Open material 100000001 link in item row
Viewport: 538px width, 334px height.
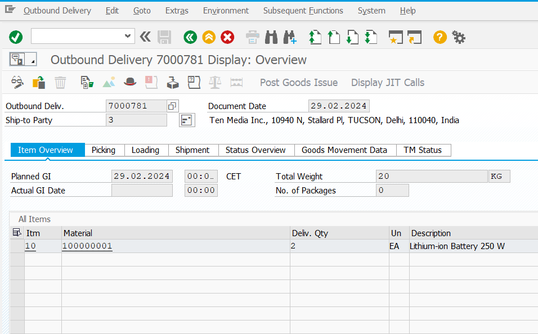coord(87,246)
